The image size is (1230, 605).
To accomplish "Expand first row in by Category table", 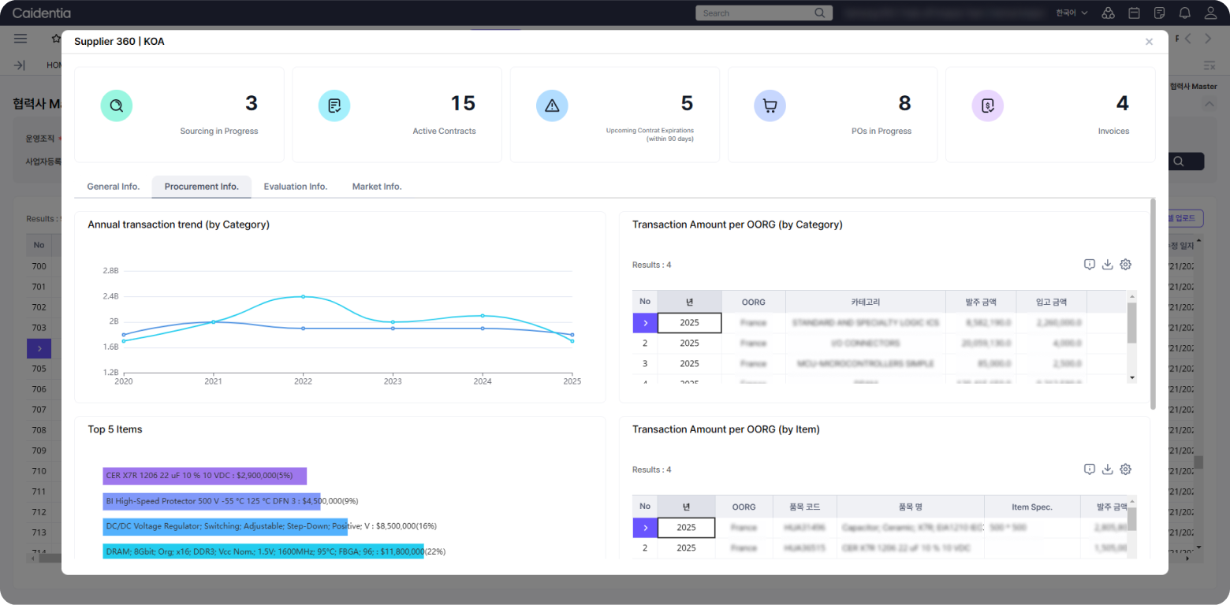I will point(645,323).
